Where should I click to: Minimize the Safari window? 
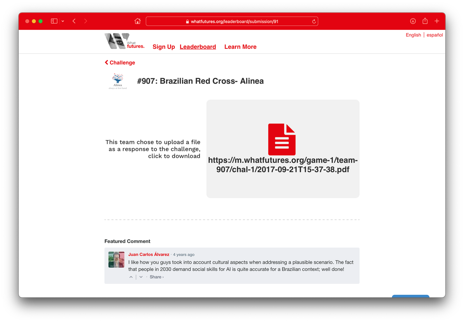click(34, 21)
